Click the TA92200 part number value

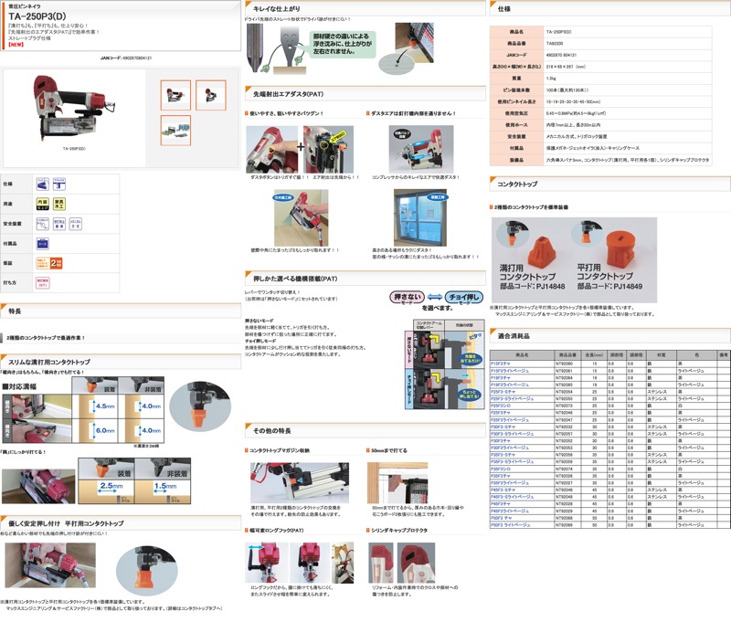click(x=555, y=43)
